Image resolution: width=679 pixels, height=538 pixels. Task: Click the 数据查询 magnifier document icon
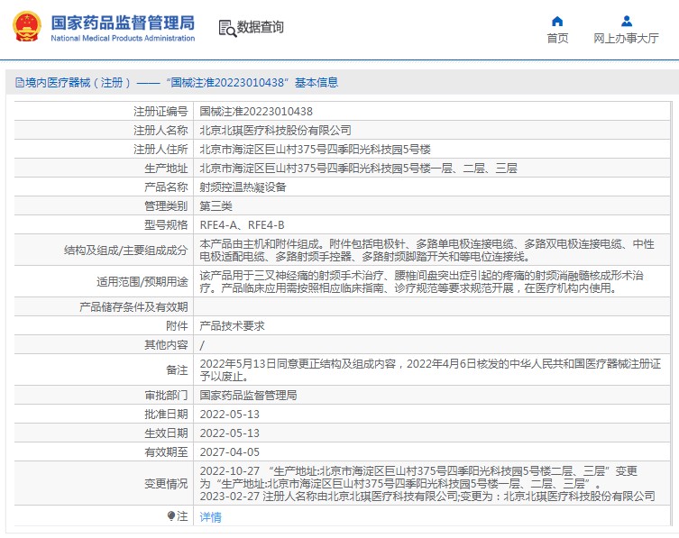pos(226,28)
